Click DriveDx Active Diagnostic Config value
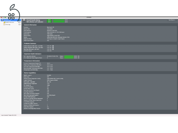This screenshot has width=178, height=133. coord(55,79)
